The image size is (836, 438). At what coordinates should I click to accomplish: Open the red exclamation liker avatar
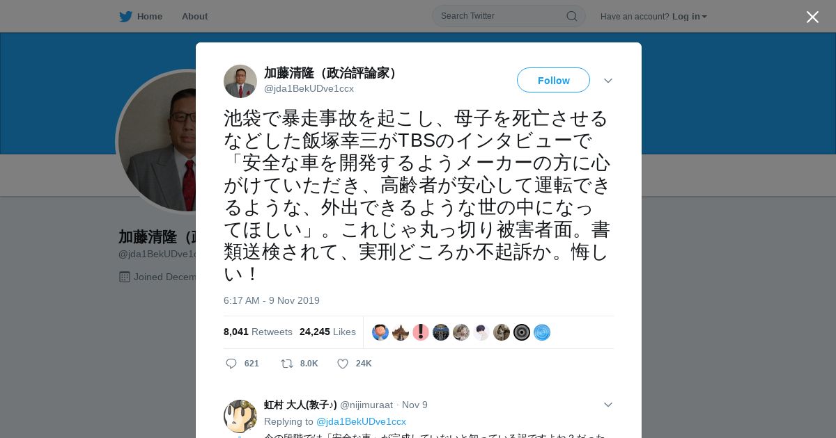pos(421,332)
